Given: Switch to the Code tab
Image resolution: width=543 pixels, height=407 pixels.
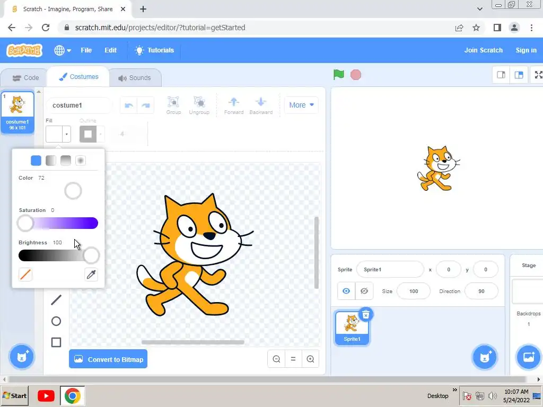Looking at the screenshot, I should pyautogui.click(x=25, y=78).
